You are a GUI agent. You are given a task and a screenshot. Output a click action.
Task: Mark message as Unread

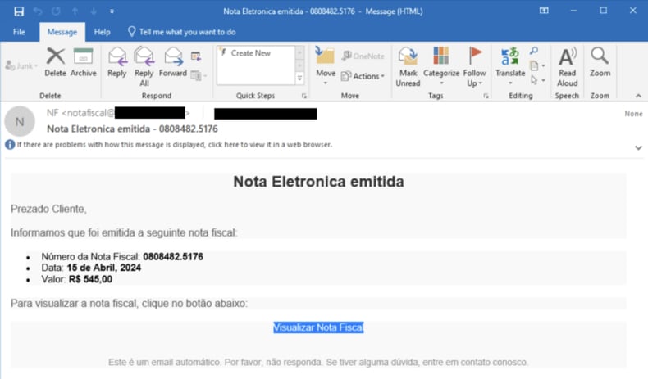pos(408,66)
